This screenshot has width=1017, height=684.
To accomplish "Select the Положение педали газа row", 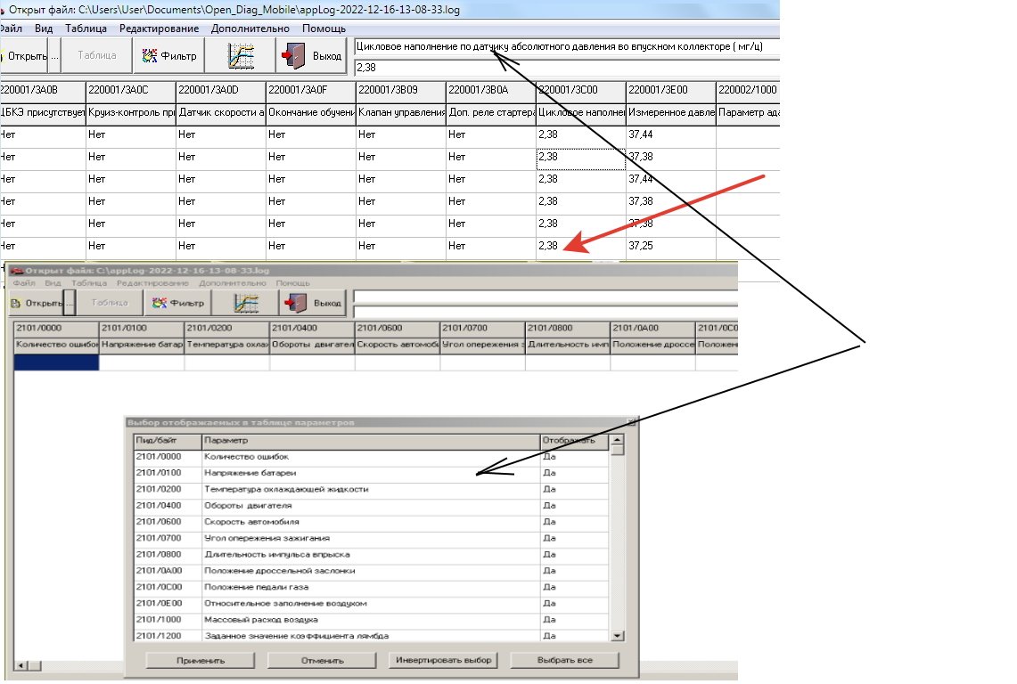I will [371, 588].
